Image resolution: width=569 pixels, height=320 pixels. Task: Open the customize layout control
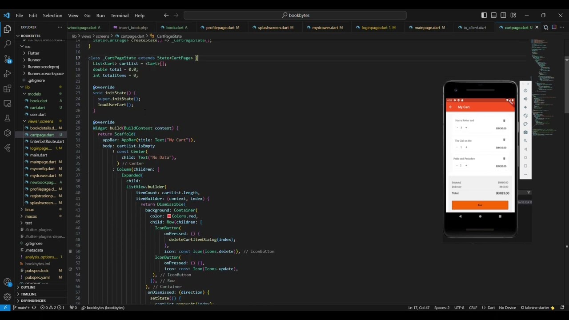(513, 15)
